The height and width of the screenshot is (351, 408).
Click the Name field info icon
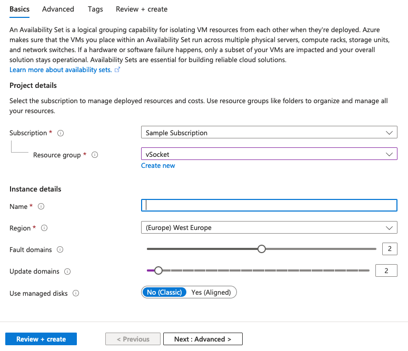(x=41, y=206)
